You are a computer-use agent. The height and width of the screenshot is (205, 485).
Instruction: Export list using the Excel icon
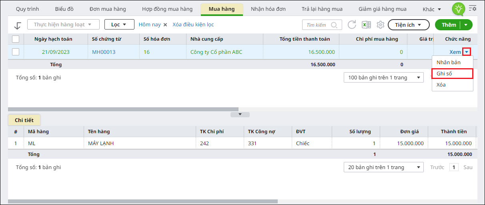click(366, 25)
